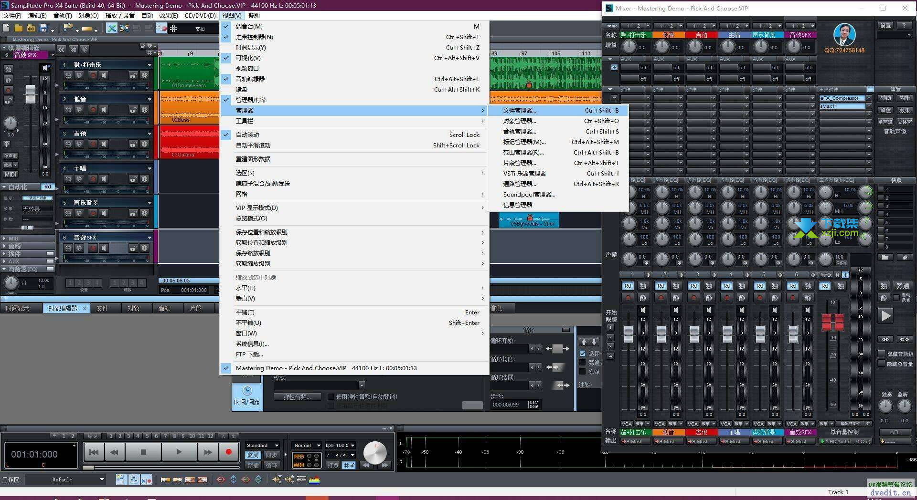The width and height of the screenshot is (917, 500).
Task: Open the bpm 156.0 tempo dropdown
Action: coord(341,445)
